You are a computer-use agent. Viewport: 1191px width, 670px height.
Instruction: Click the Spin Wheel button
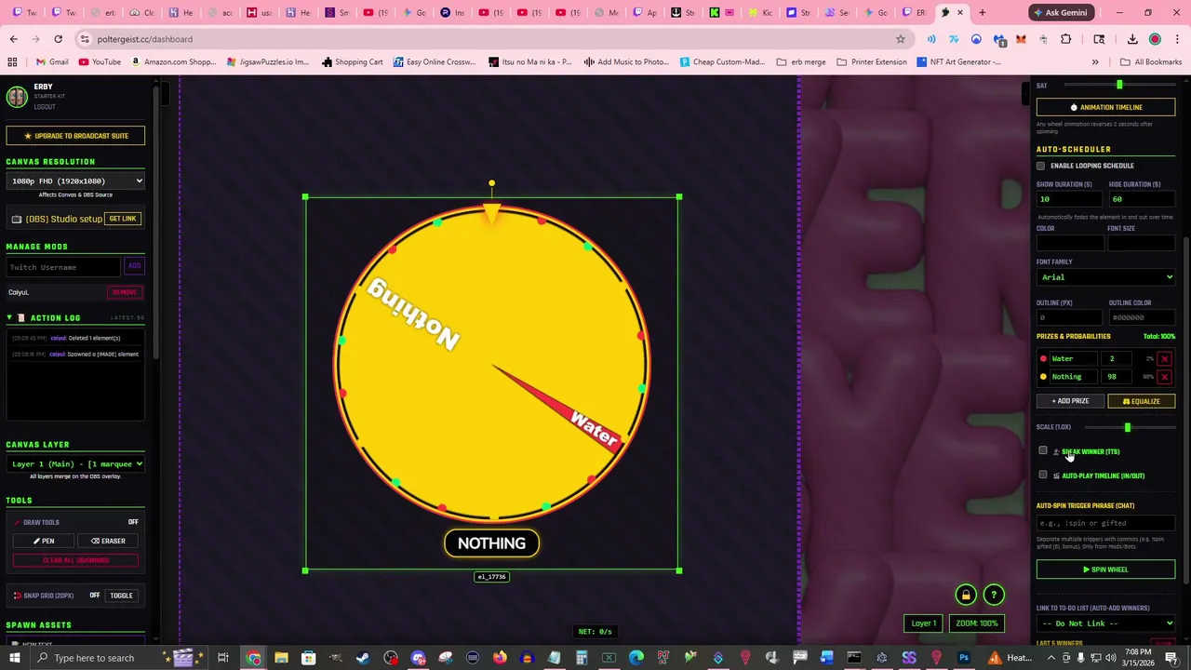(1105, 569)
